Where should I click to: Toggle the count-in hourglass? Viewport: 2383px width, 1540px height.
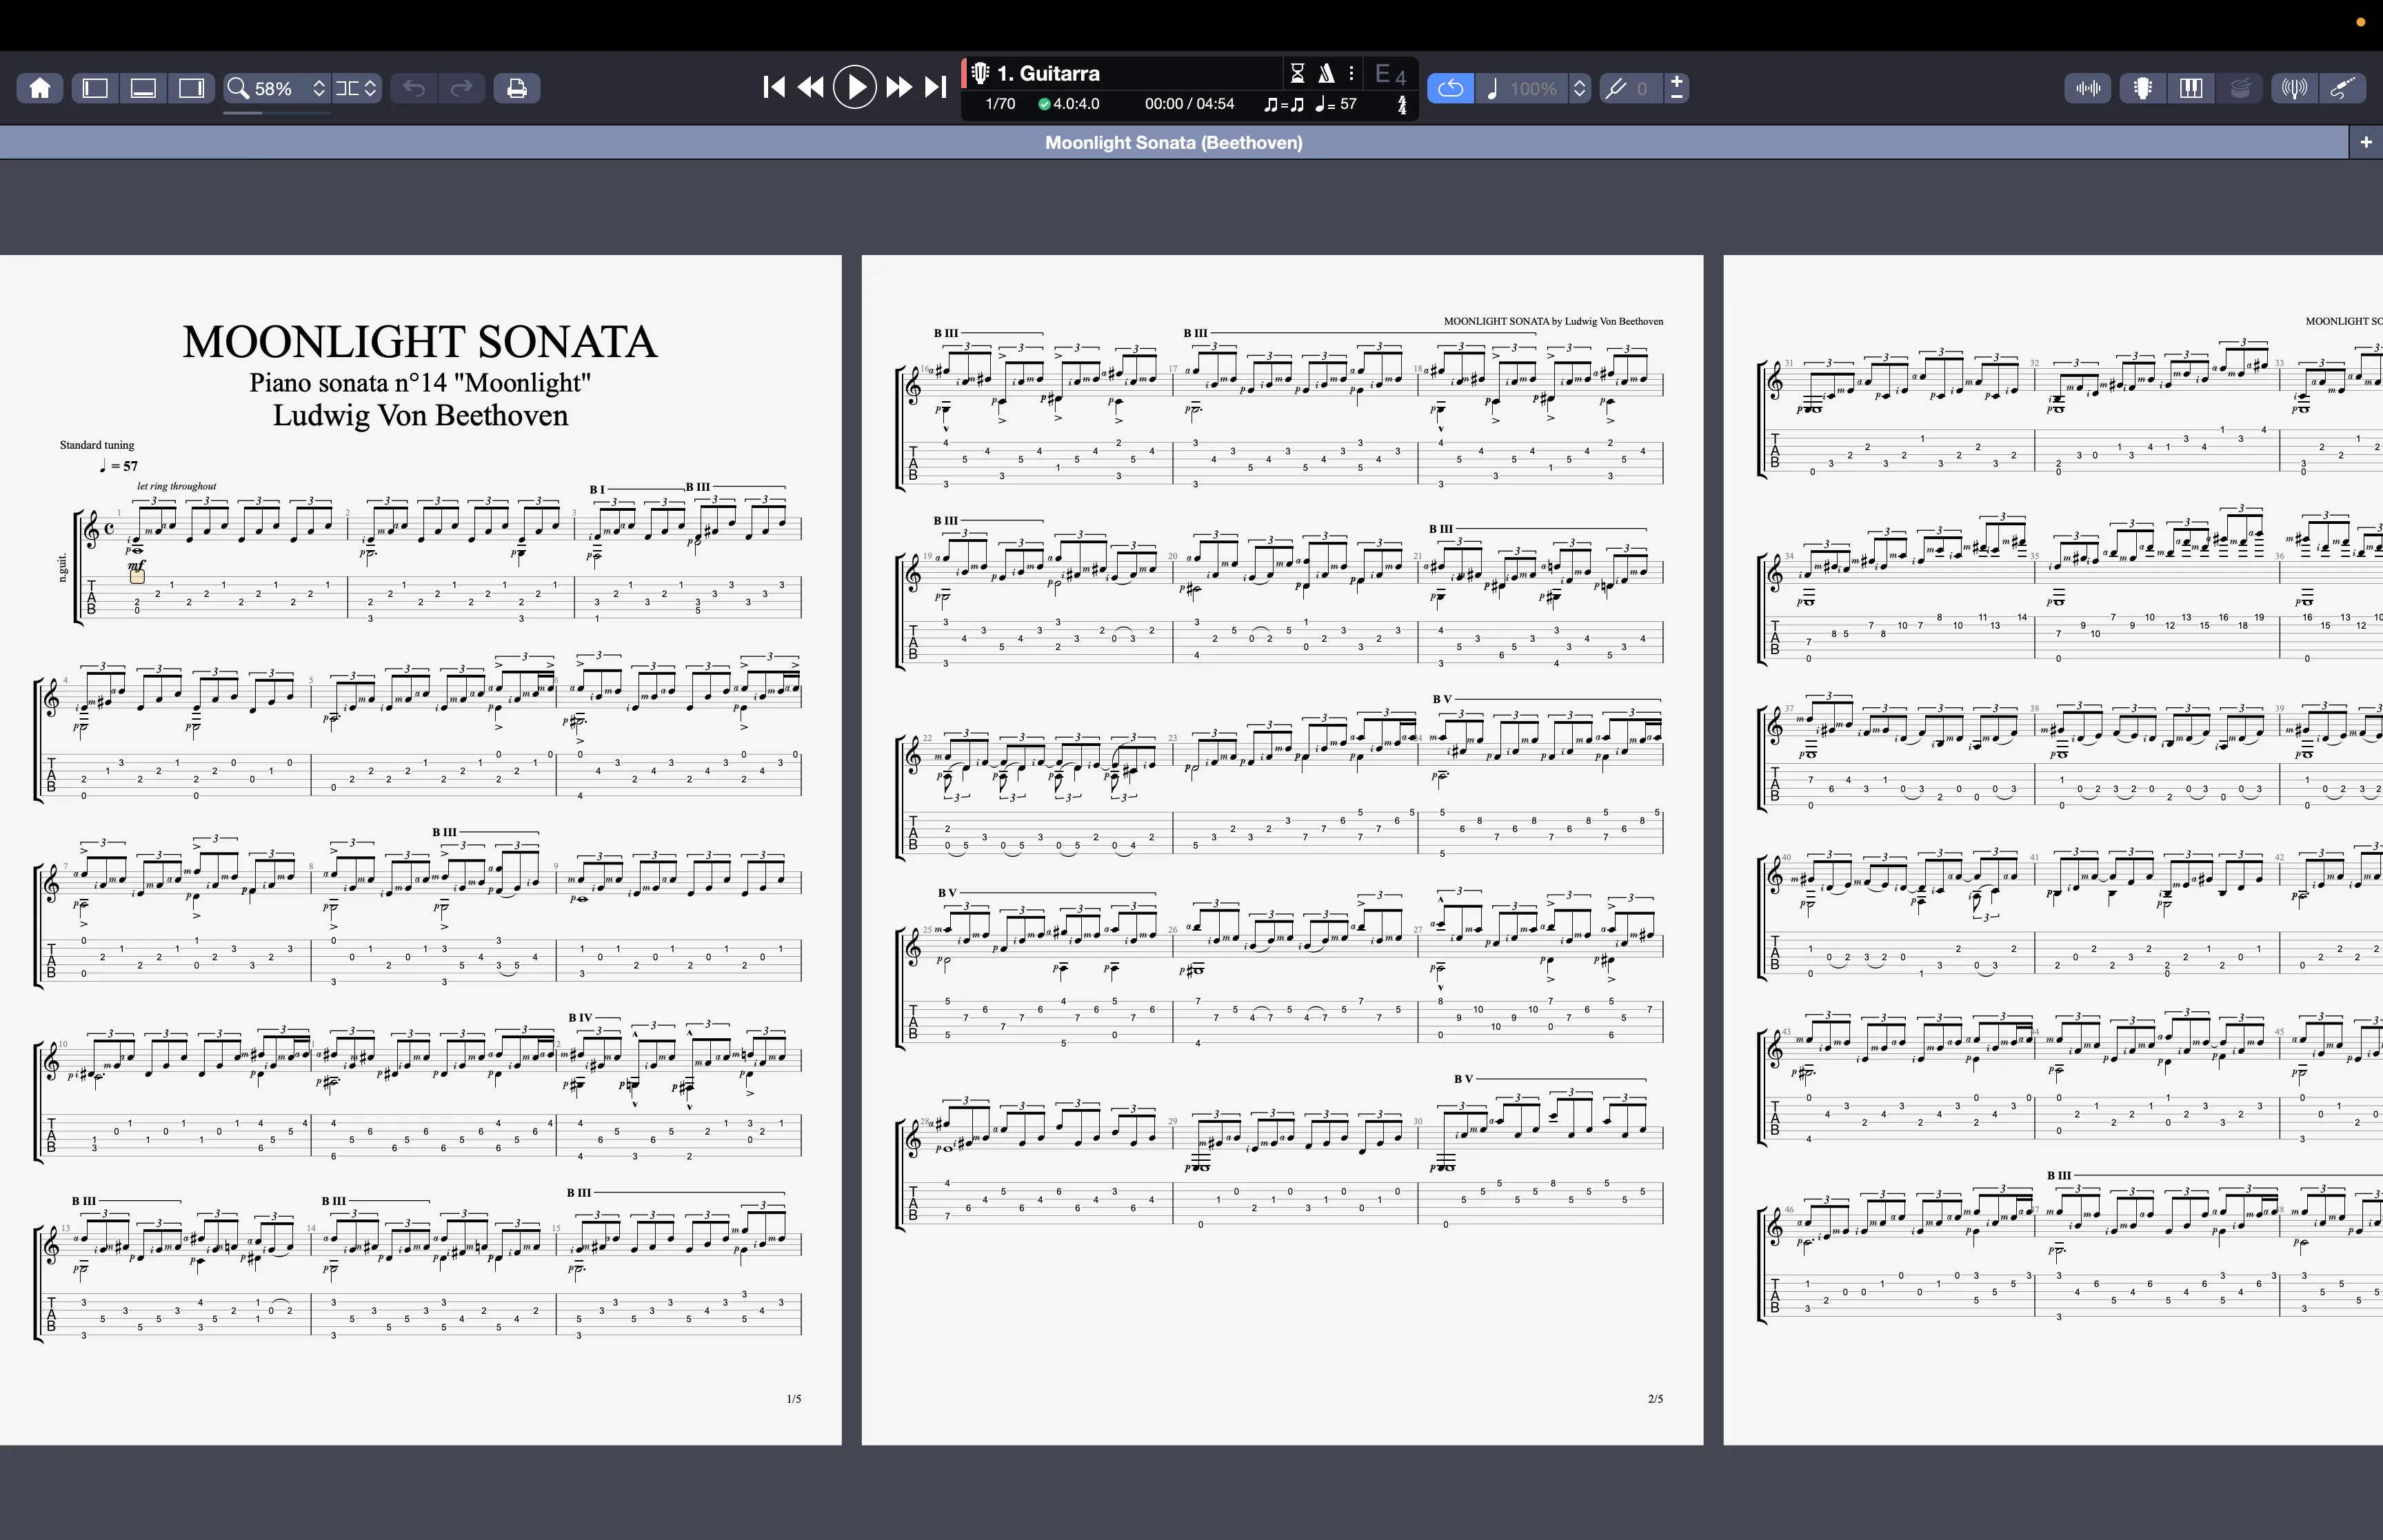pos(1297,73)
